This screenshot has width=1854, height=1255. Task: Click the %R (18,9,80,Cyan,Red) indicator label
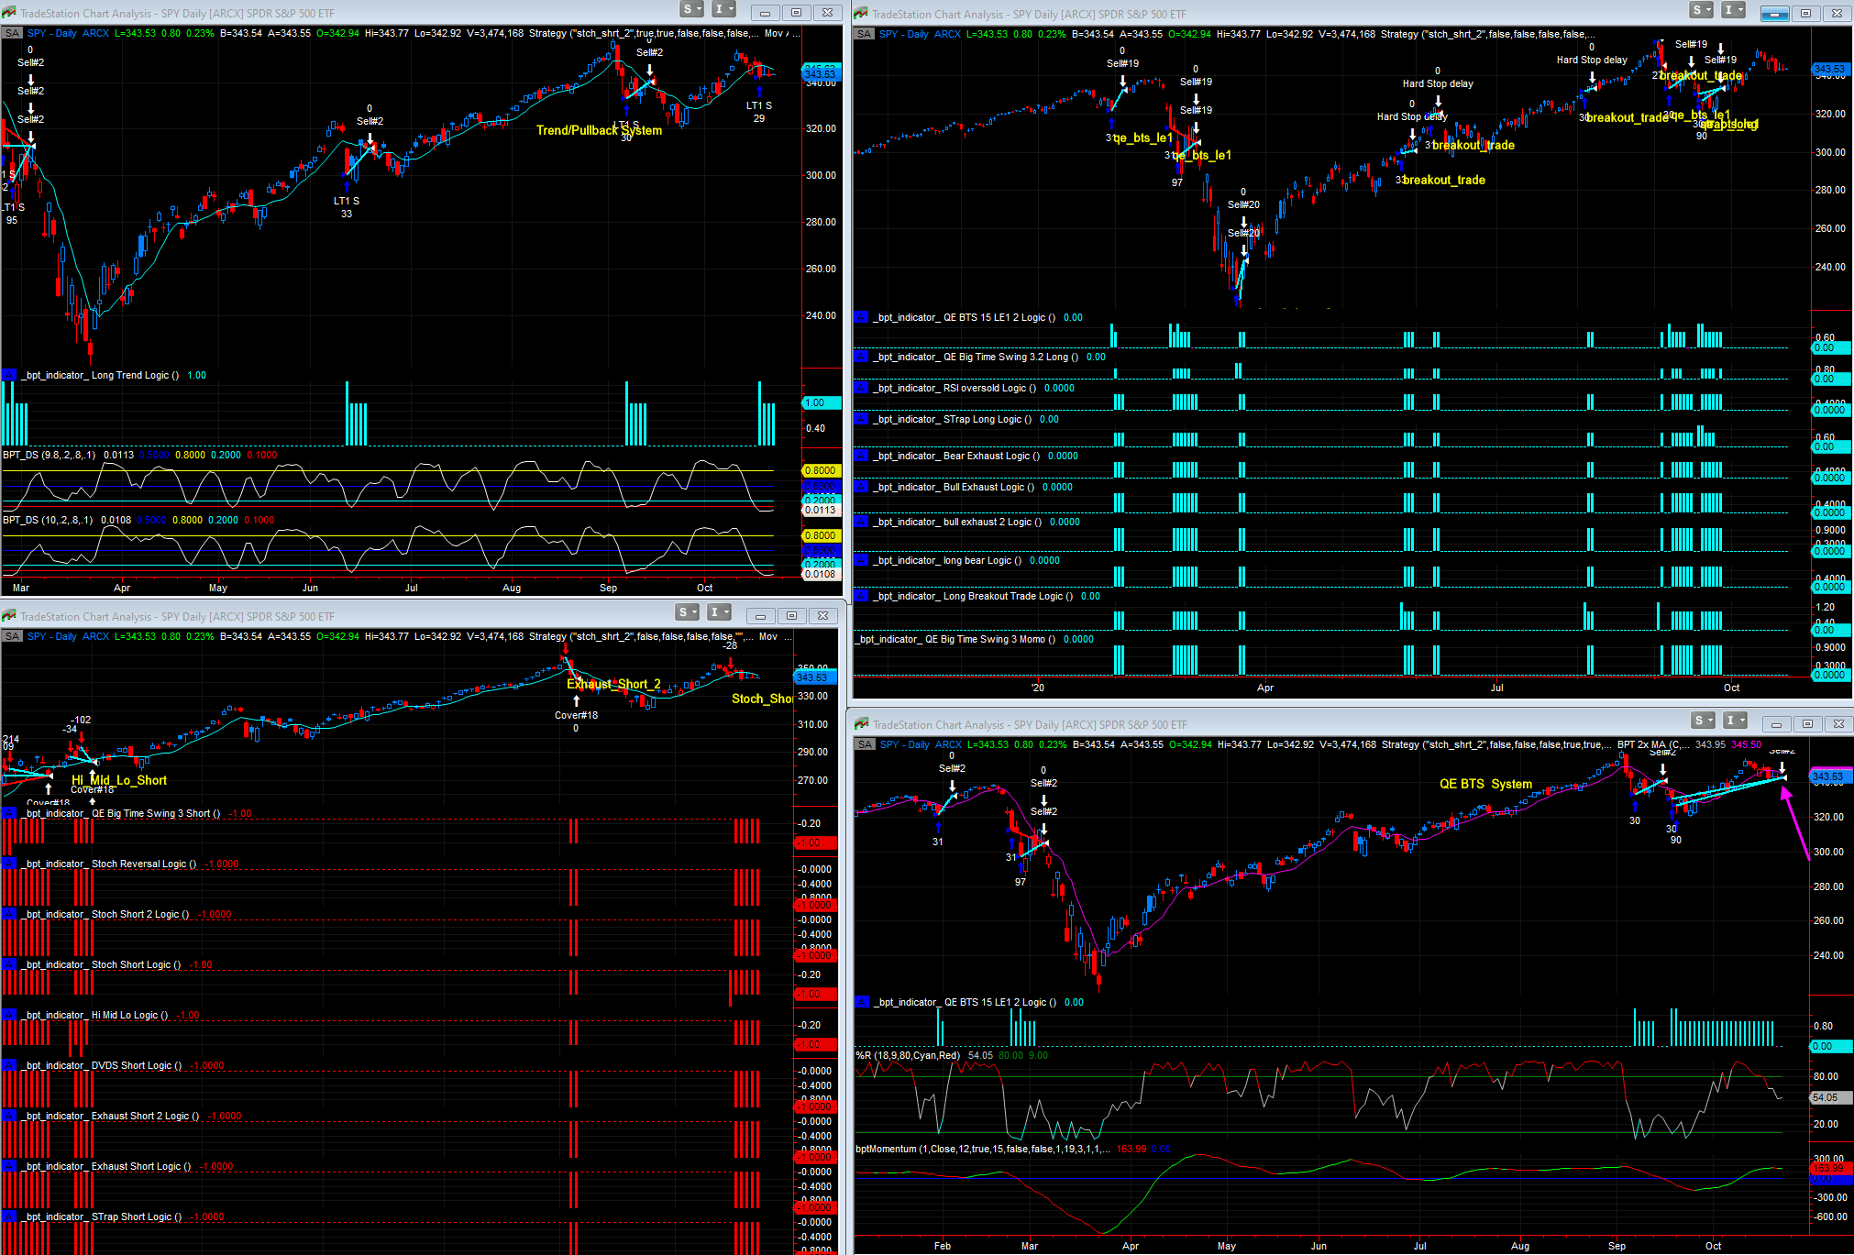[908, 1056]
